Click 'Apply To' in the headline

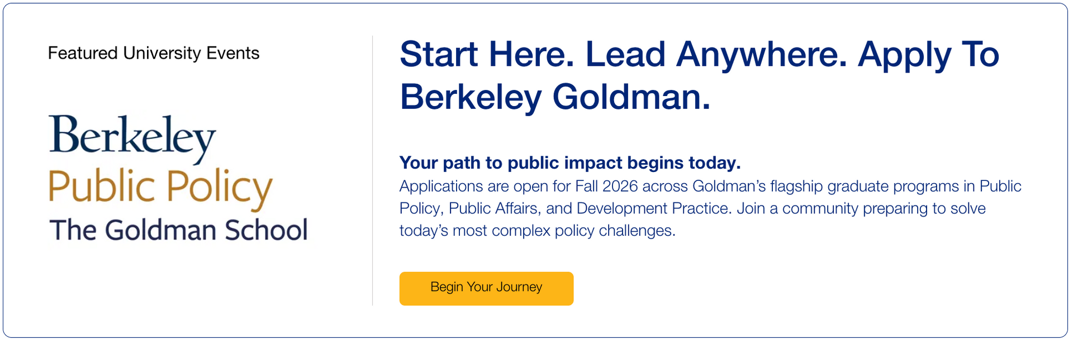[x=928, y=54]
